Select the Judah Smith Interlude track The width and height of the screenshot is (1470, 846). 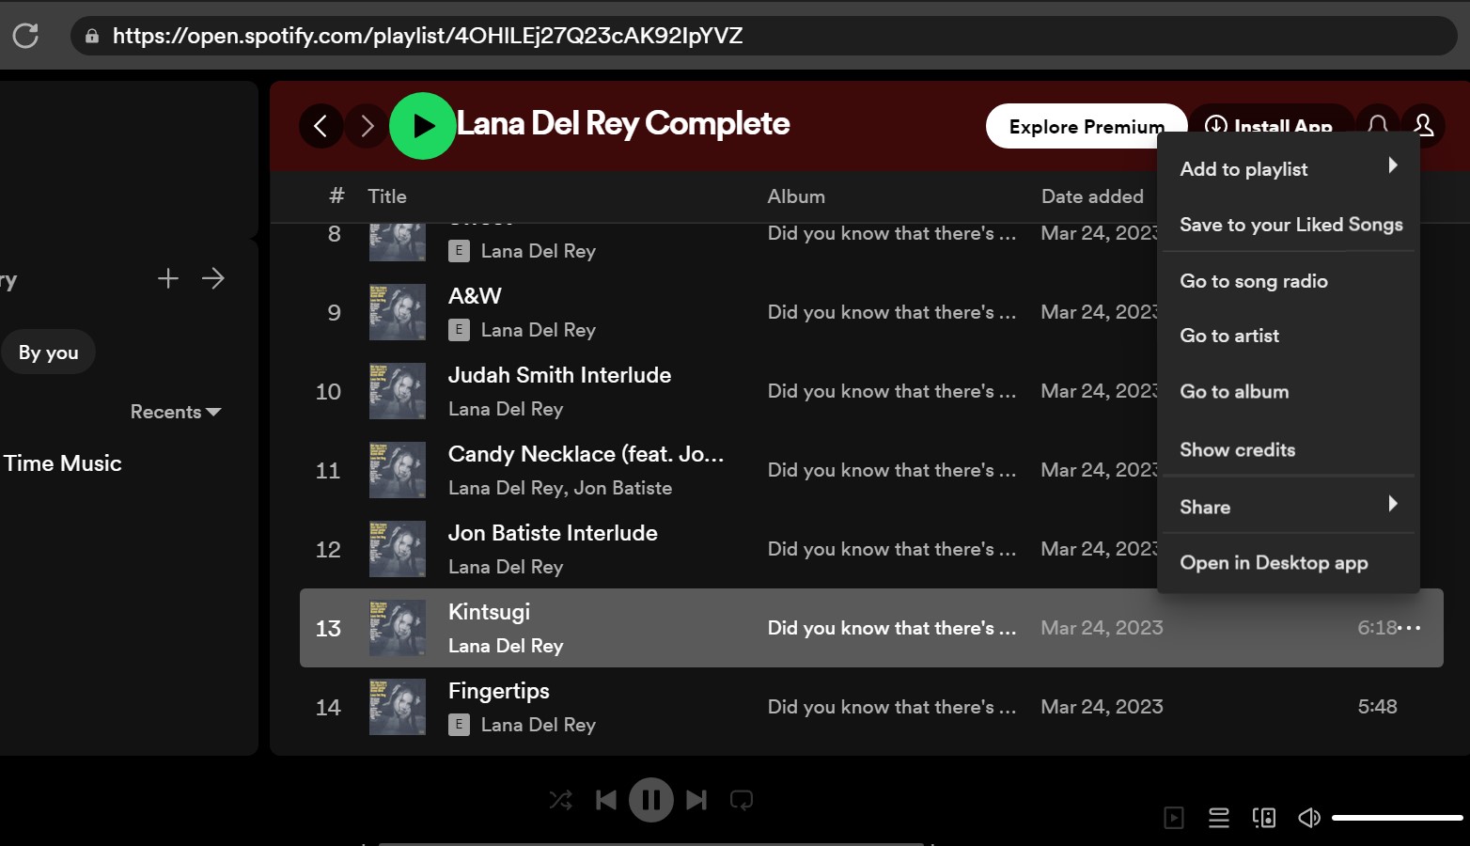[559, 375]
